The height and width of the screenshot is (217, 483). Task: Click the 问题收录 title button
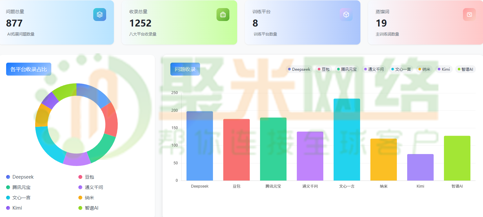click(185, 69)
